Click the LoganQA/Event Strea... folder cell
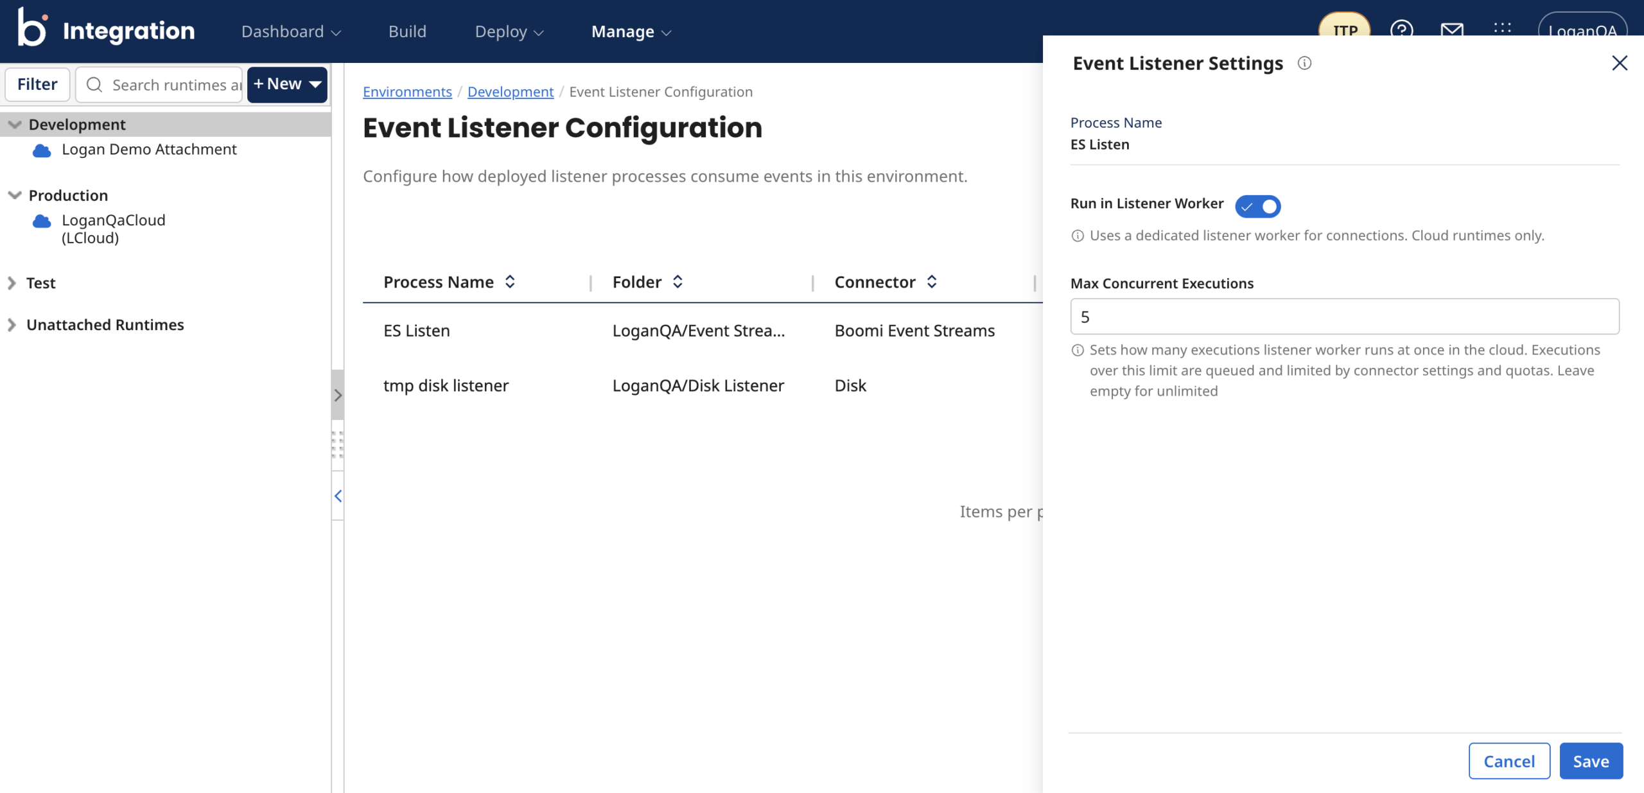Screen dimensions: 1644x793 tap(699, 331)
